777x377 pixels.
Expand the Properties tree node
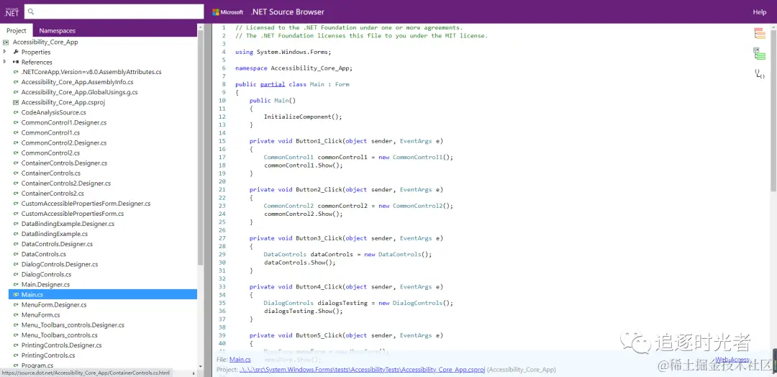tap(5, 52)
